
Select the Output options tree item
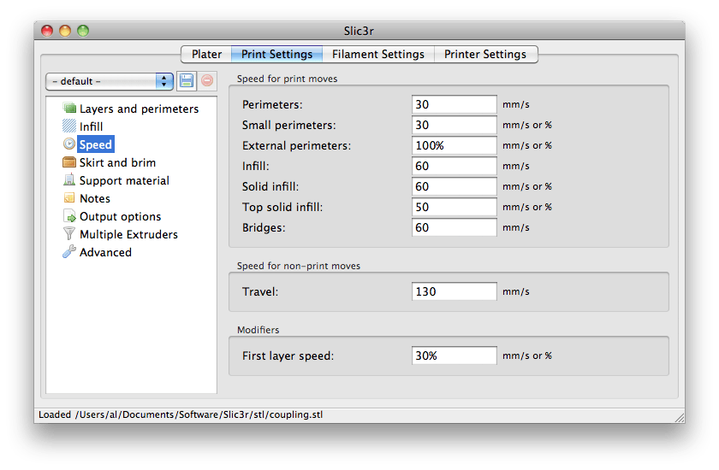(120, 216)
